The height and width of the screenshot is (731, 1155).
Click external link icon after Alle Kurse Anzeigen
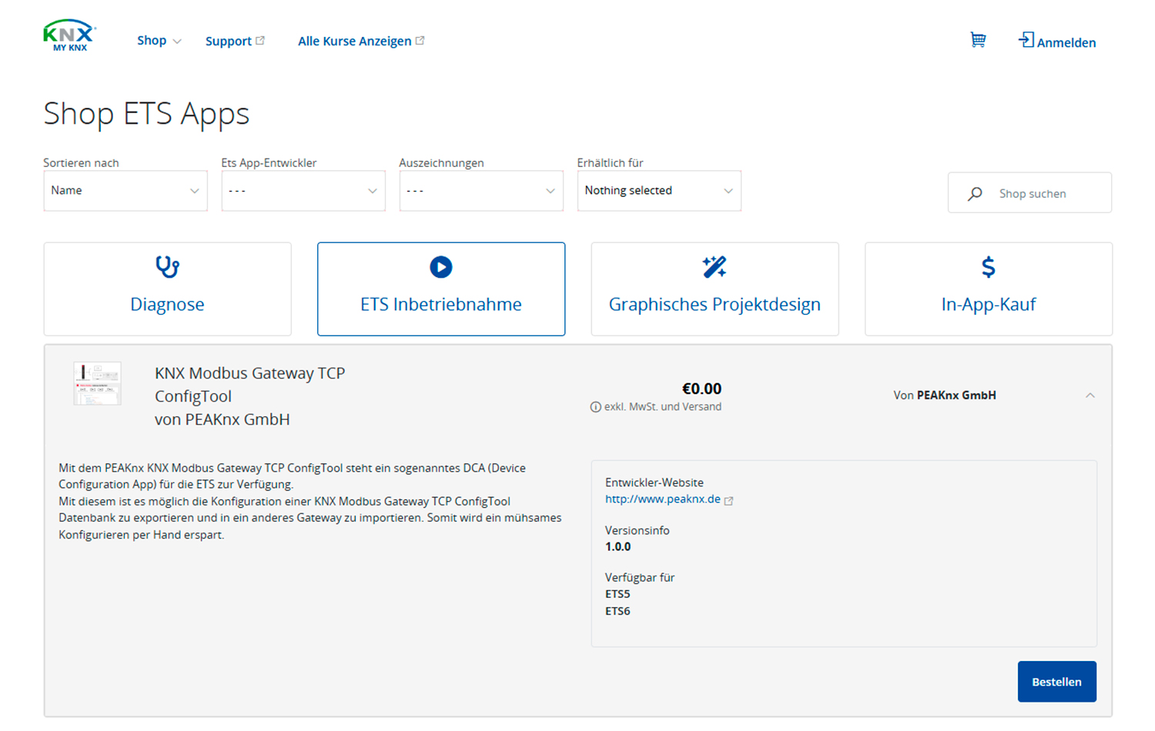click(420, 40)
